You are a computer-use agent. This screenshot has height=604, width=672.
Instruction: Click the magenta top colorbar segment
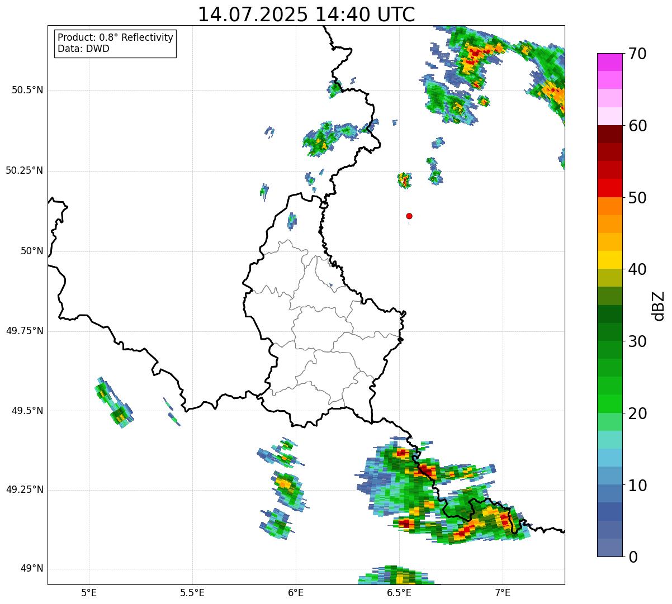point(609,63)
